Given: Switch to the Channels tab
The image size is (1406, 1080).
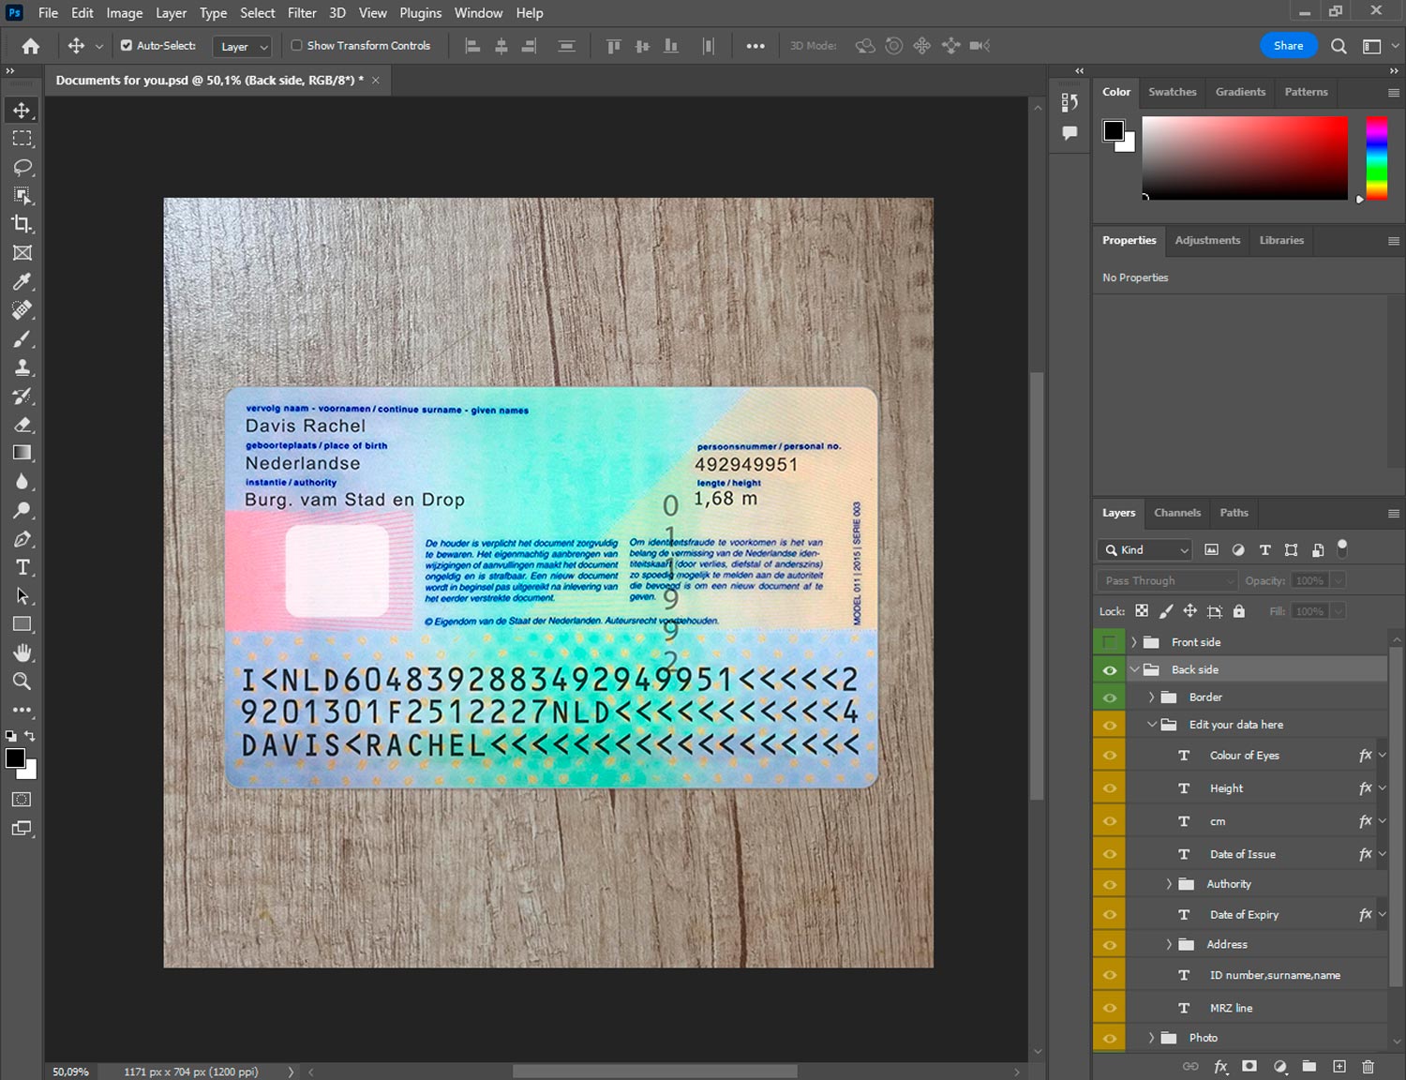Looking at the screenshot, I should point(1176,513).
